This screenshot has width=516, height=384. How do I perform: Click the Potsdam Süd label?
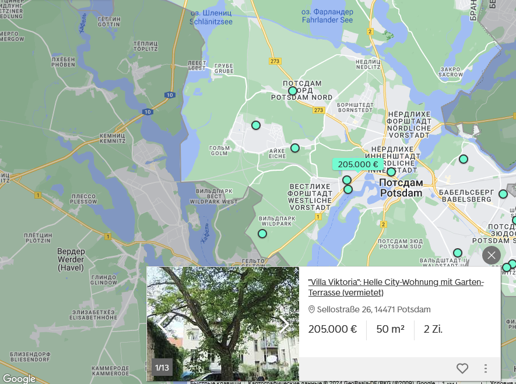pyautogui.click(x=400, y=244)
